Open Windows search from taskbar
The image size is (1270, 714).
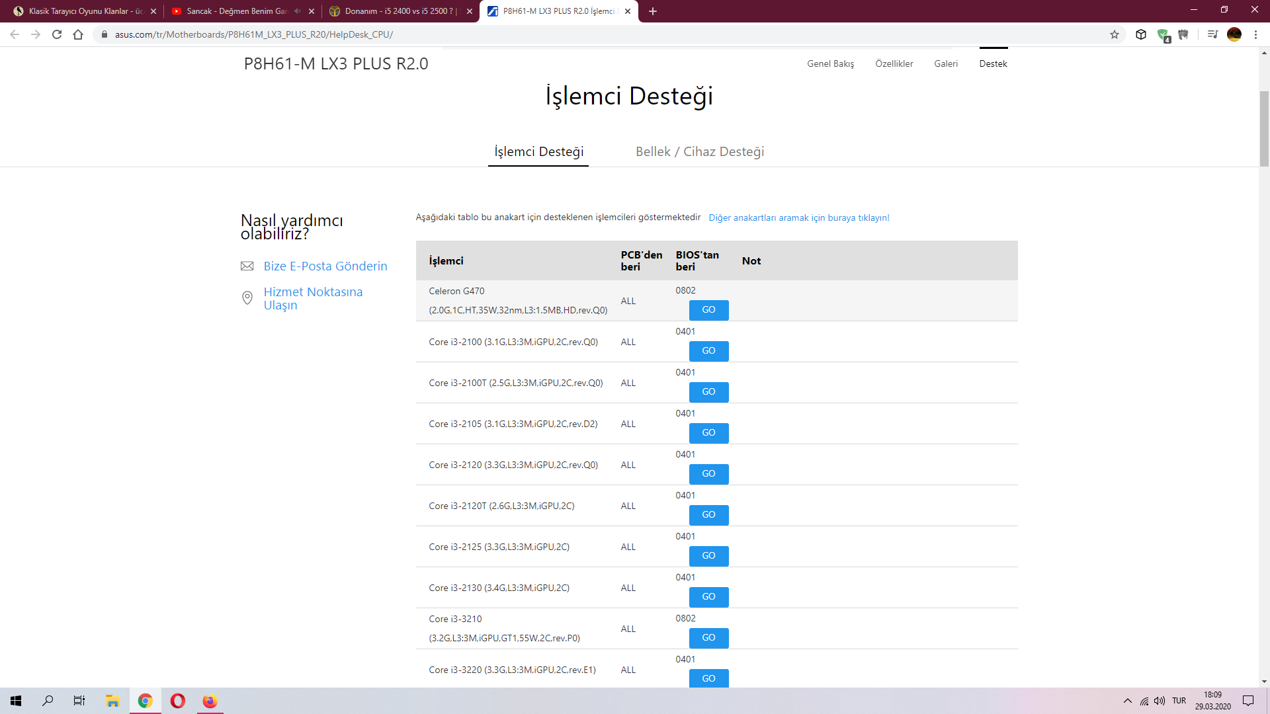(48, 701)
